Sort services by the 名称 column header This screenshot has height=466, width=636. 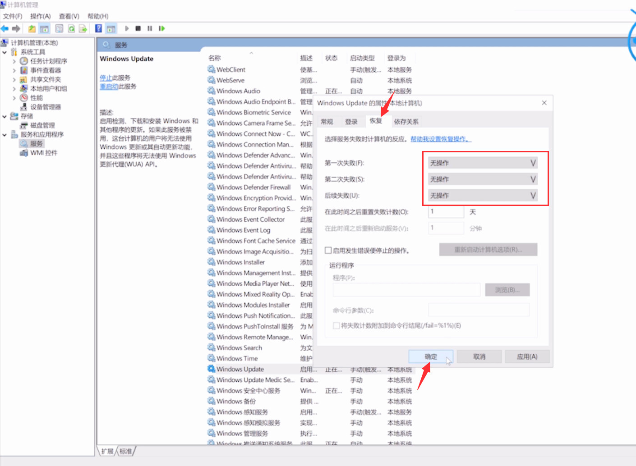point(215,58)
